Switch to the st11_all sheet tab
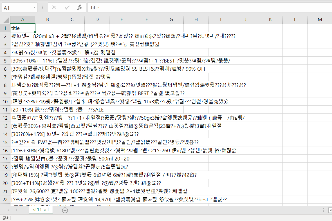Image resolution: width=332 pixels, height=221 pixels. (41, 210)
